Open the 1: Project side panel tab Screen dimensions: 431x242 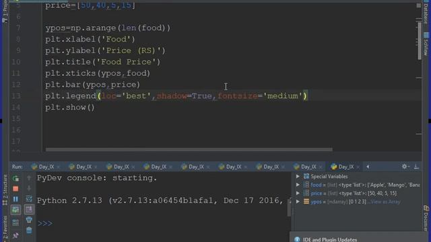pyautogui.click(x=5, y=11)
